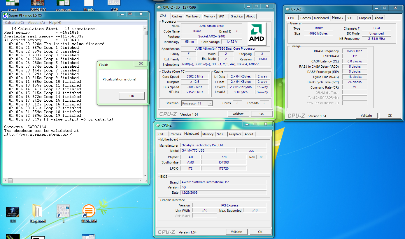Image resolution: width=405 pixels, height=239 pixels.
Task: Click the 'http://www.xtremesystems.org/' text in Super PI
Action: [x=38, y=134]
